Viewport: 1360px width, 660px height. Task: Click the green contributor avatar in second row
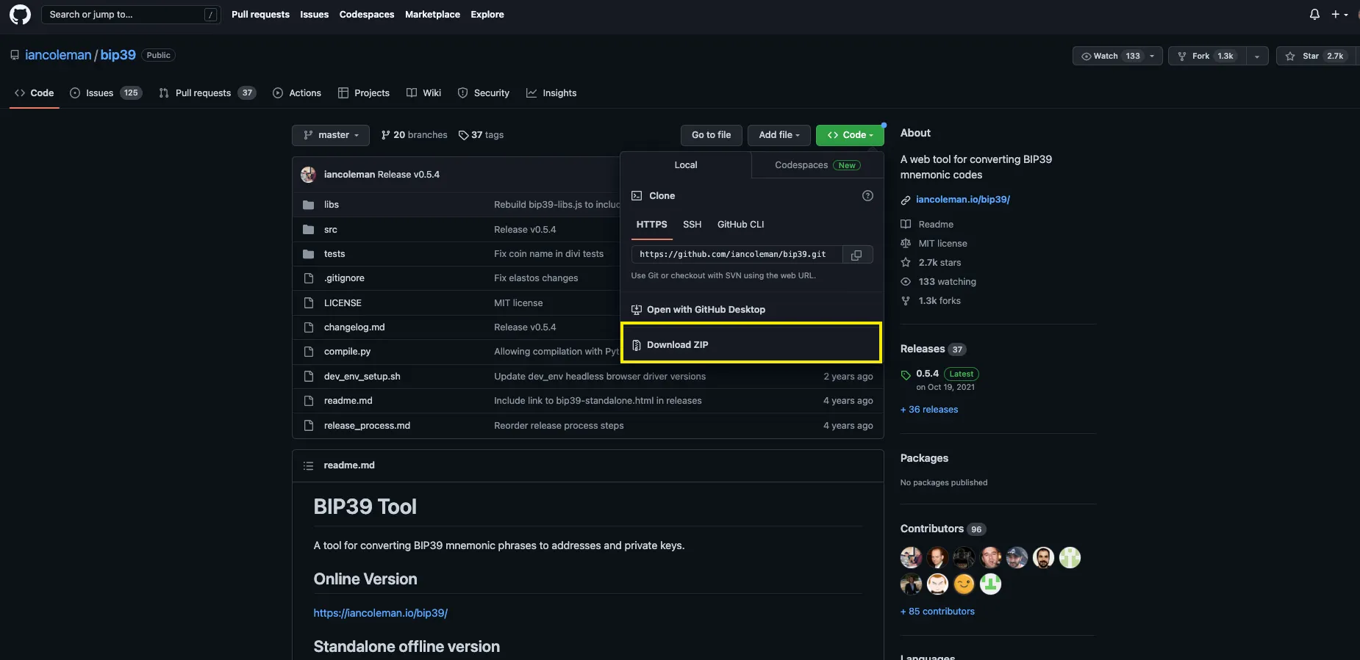tap(990, 584)
